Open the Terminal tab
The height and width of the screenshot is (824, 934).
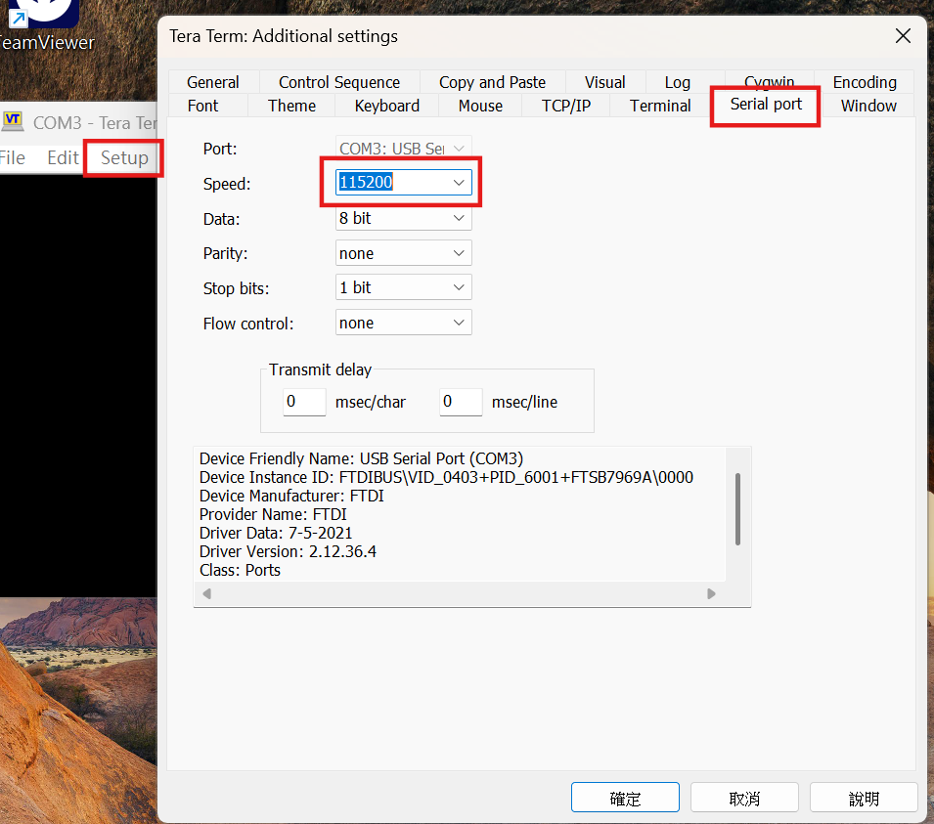coord(660,106)
